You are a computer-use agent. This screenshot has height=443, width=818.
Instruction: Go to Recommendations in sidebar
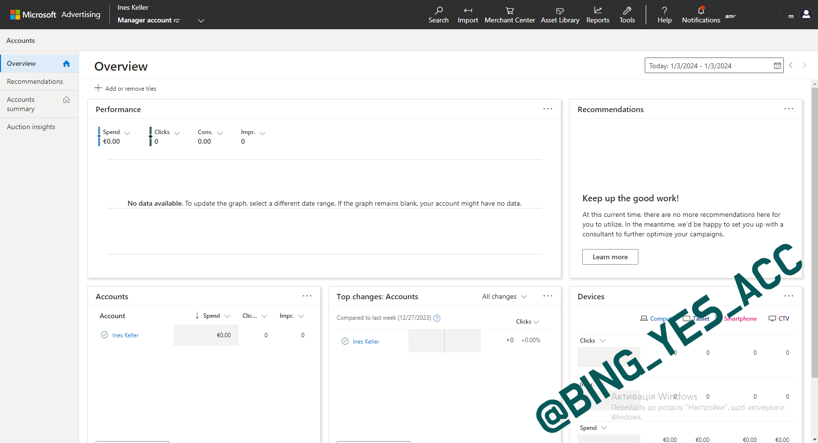pos(35,81)
